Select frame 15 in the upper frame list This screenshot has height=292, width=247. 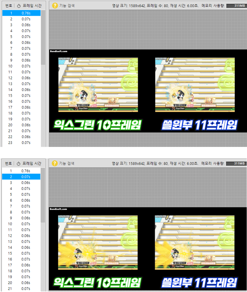[21, 96]
